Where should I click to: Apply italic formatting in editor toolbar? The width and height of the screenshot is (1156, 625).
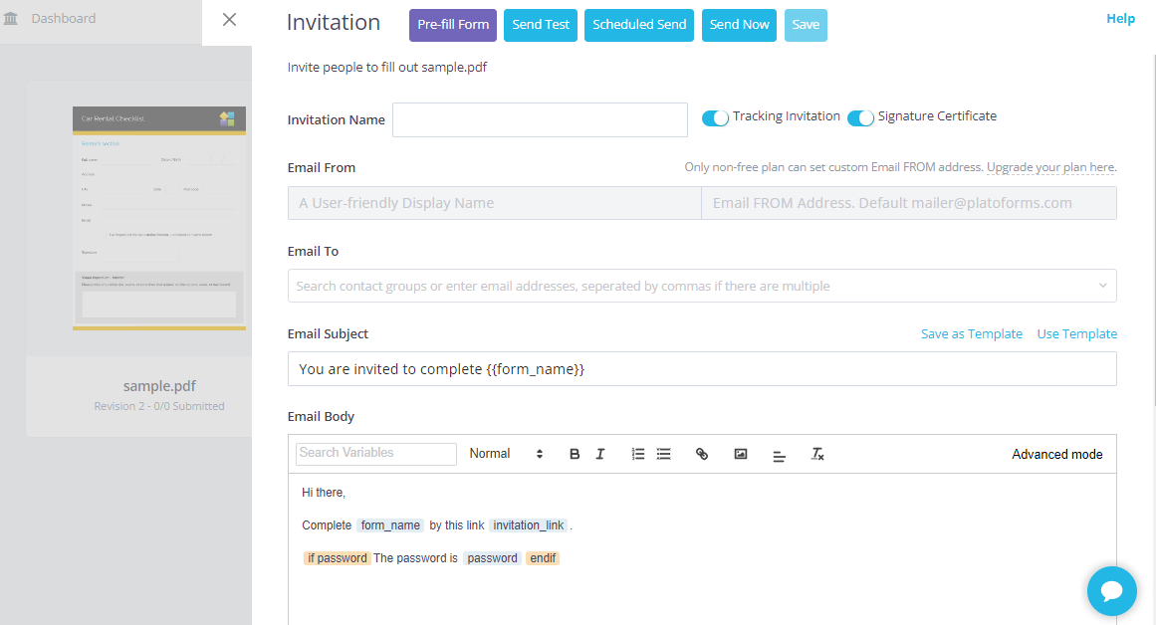(600, 454)
